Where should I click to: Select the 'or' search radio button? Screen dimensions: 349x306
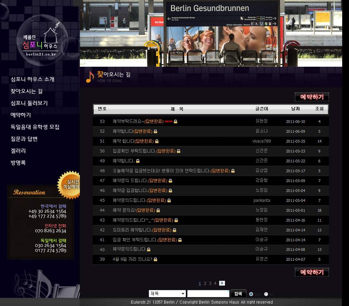pyautogui.click(x=266, y=294)
